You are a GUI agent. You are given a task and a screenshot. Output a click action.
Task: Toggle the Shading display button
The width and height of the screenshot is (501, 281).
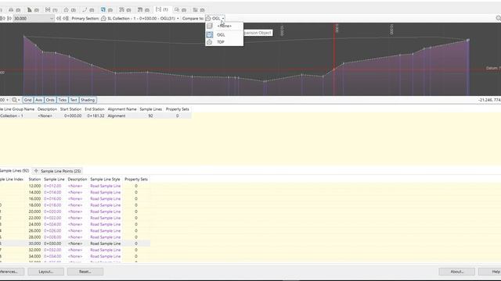pyautogui.click(x=88, y=100)
